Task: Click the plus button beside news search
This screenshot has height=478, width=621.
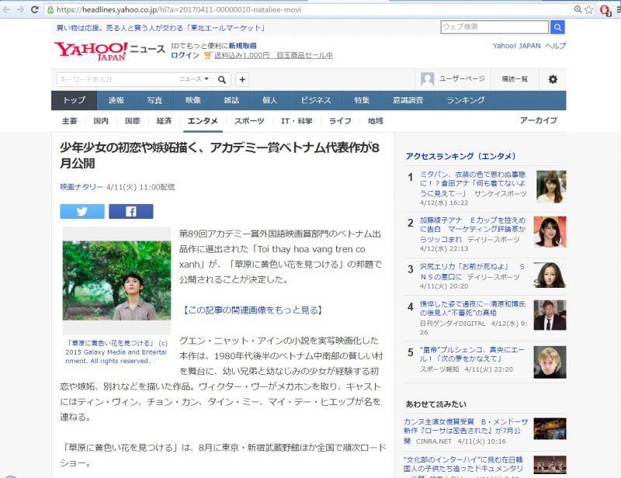Action: [242, 79]
